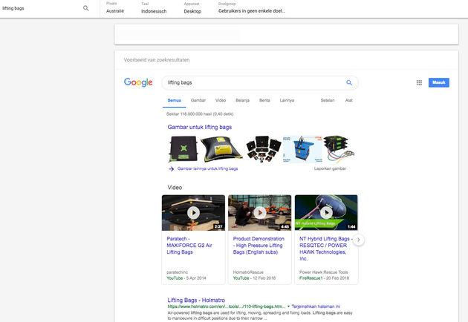Open Paratech MAXIFORCE G2 Air Lifting Bags title
This screenshot has height=322, width=468.
(189, 246)
